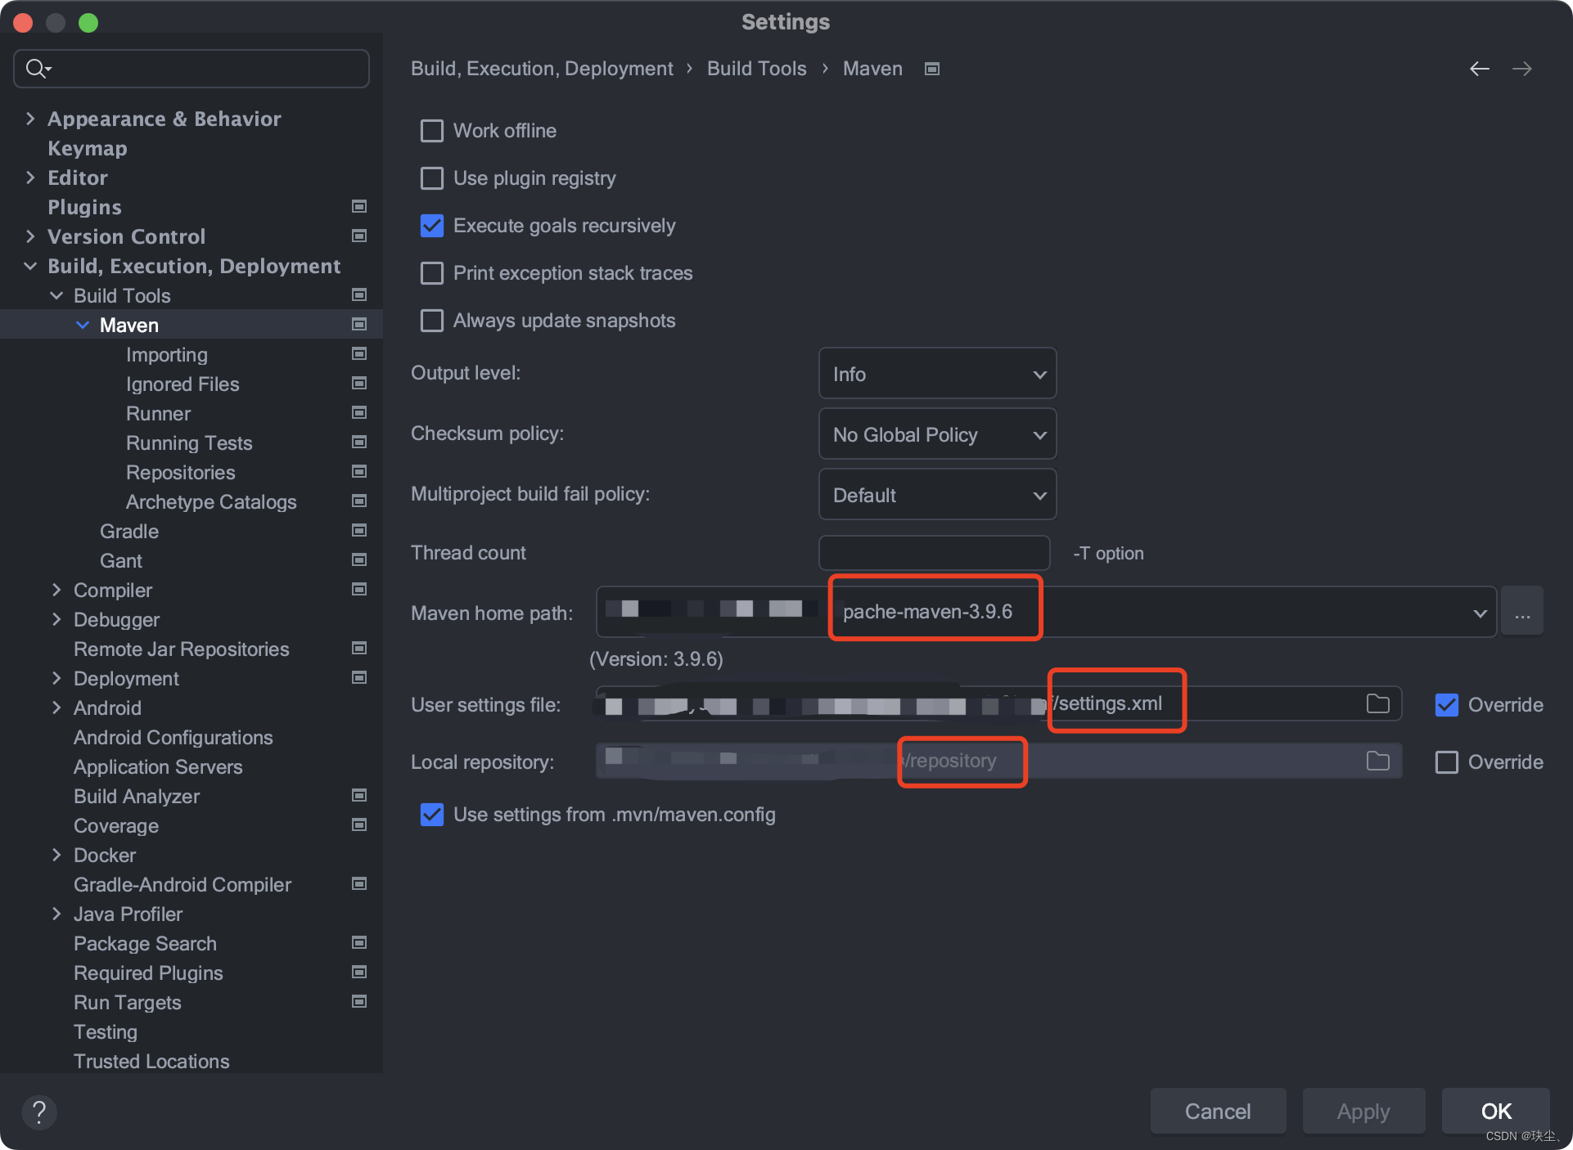Click folder icon in Local repository field

coord(1377,761)
